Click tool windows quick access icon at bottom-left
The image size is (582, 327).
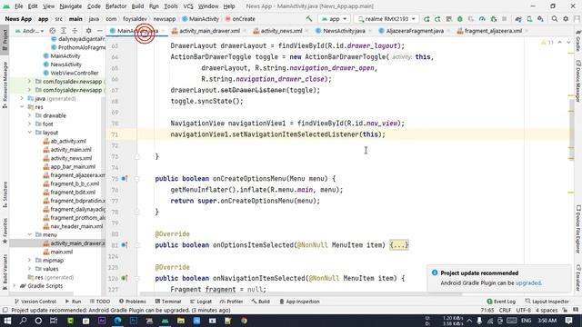click(5, 310)
